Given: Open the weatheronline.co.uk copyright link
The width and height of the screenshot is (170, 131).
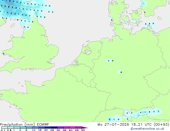Looking at the screenshot, I should pos(147,129).
